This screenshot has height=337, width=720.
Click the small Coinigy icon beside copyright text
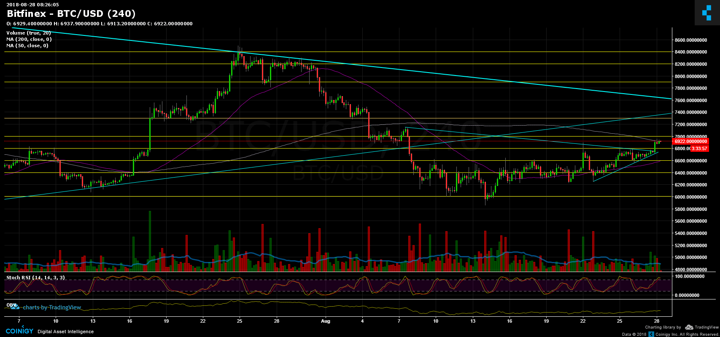(x=652, y=334)
